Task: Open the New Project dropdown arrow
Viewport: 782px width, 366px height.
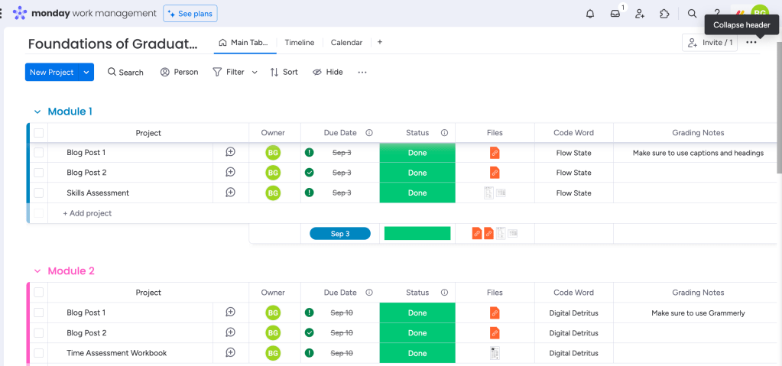Action: click(86, 73)
